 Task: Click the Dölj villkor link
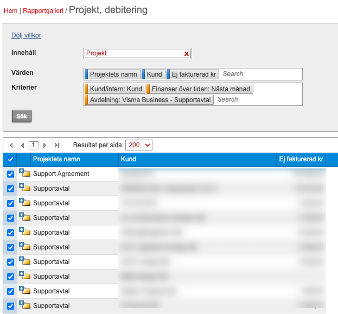point(26,35)
